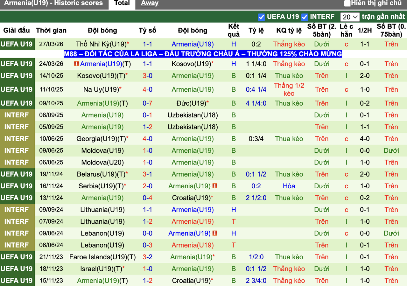407x286 pixels.
Task: Click the 0-7 score against Đức(U19)
Action: click(x=147, y=103)
